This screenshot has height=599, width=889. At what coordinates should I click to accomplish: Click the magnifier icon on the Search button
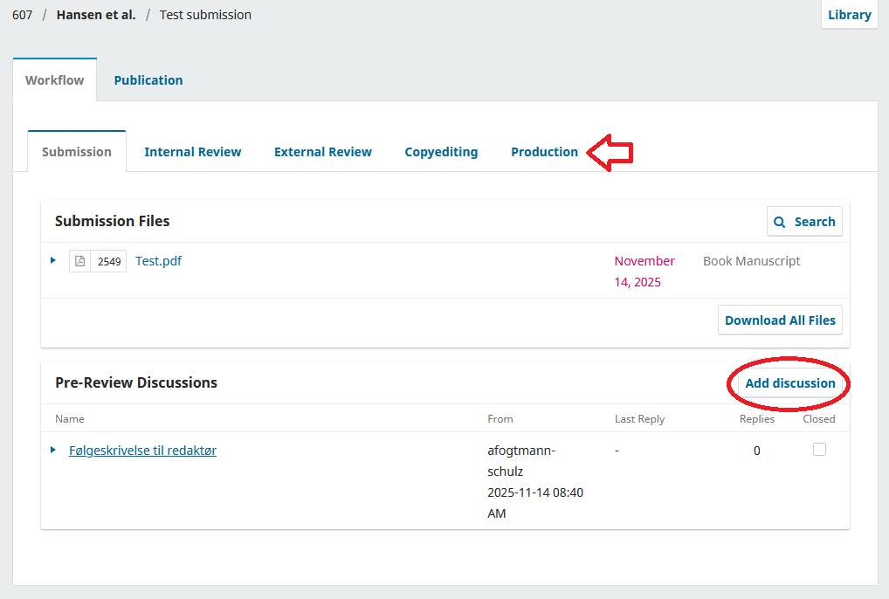pos(780,221)
